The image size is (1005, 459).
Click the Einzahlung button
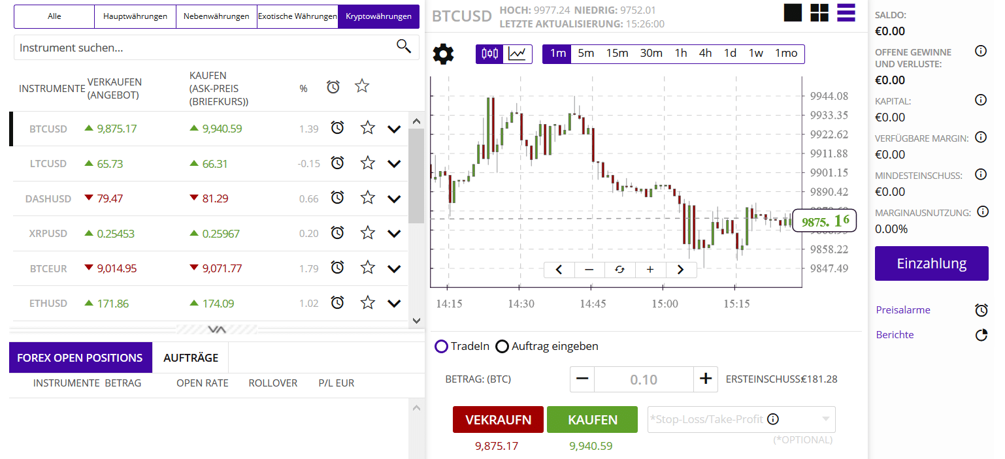coord(931,264)
